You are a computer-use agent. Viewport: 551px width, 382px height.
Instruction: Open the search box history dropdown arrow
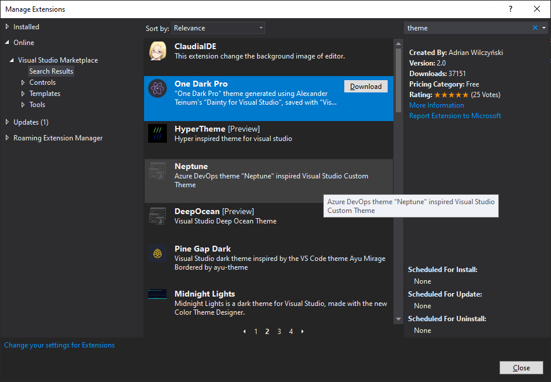point(543,27)
